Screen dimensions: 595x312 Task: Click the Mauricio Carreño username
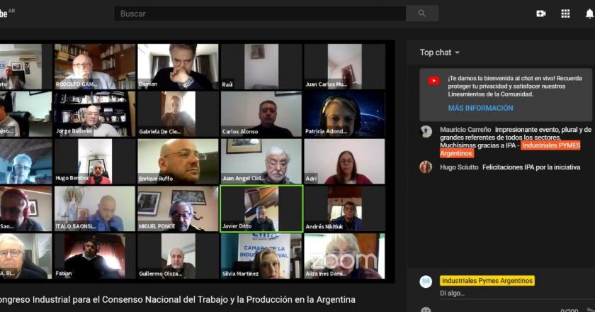point(465,130)
